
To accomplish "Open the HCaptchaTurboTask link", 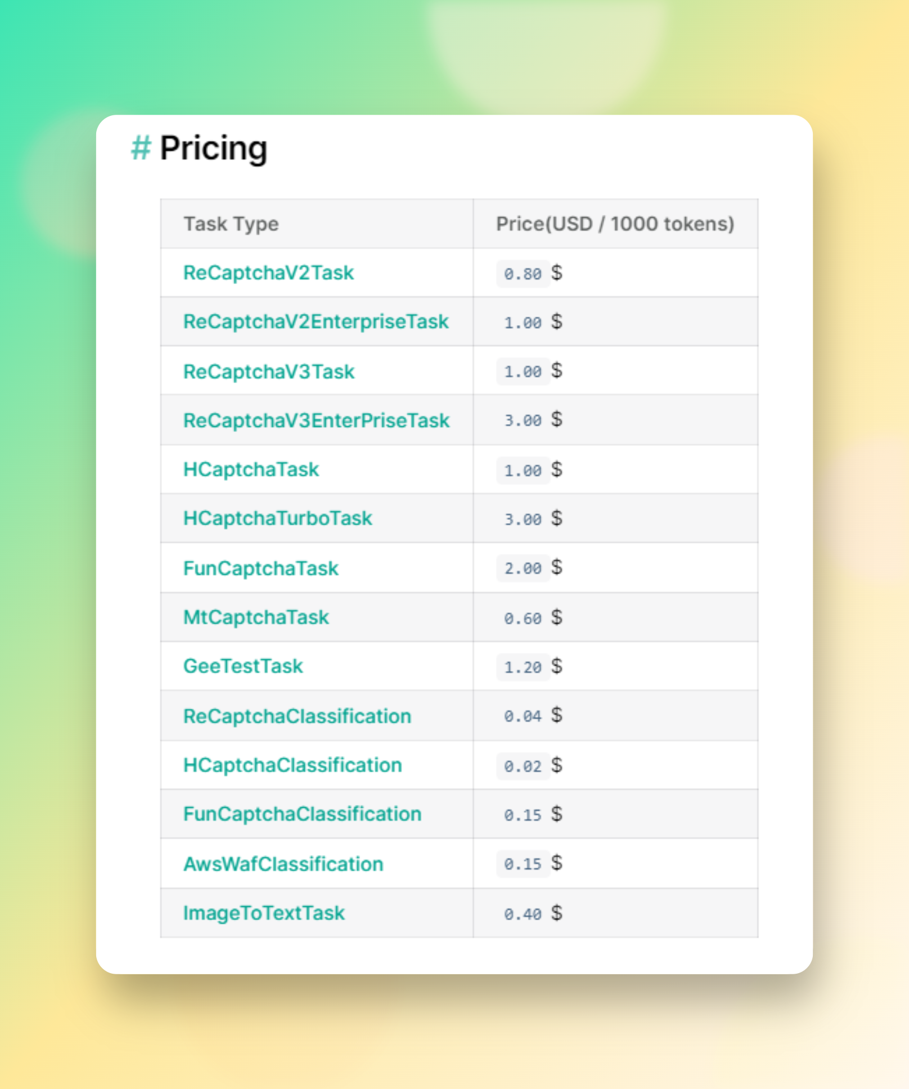I will click(x=278, y=519).
